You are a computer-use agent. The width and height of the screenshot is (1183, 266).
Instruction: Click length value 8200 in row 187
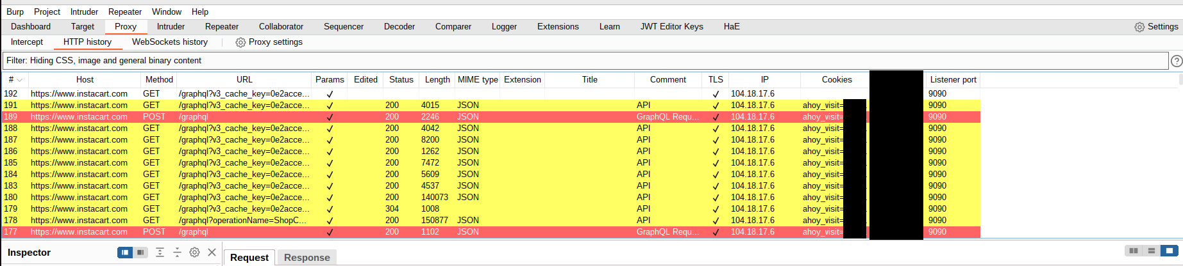click(x=430, y=139)
